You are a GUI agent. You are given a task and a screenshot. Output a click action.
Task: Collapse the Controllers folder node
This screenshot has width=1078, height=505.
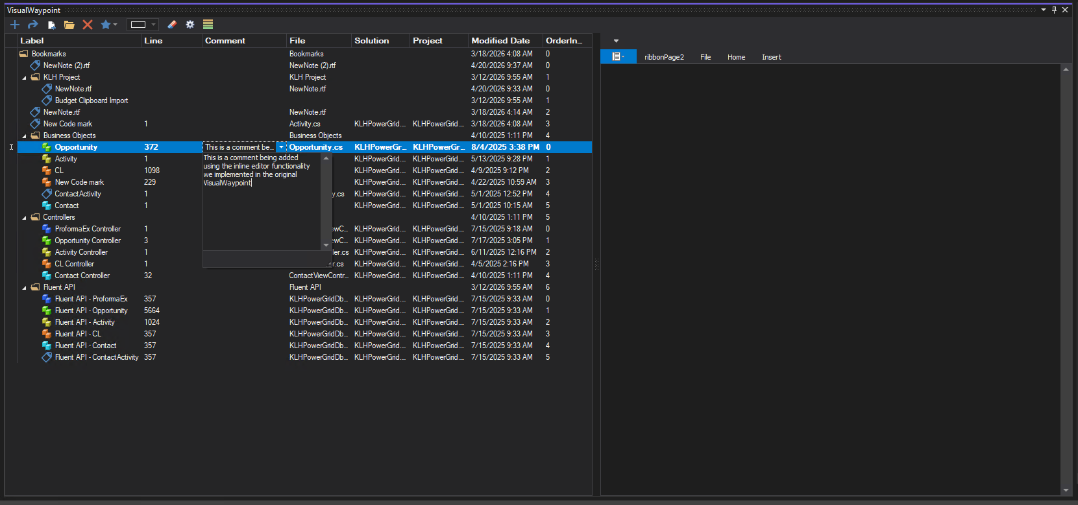click(x=25, y=218)
